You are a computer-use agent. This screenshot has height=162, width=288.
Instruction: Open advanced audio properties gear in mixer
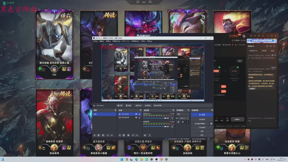point(145,135)
